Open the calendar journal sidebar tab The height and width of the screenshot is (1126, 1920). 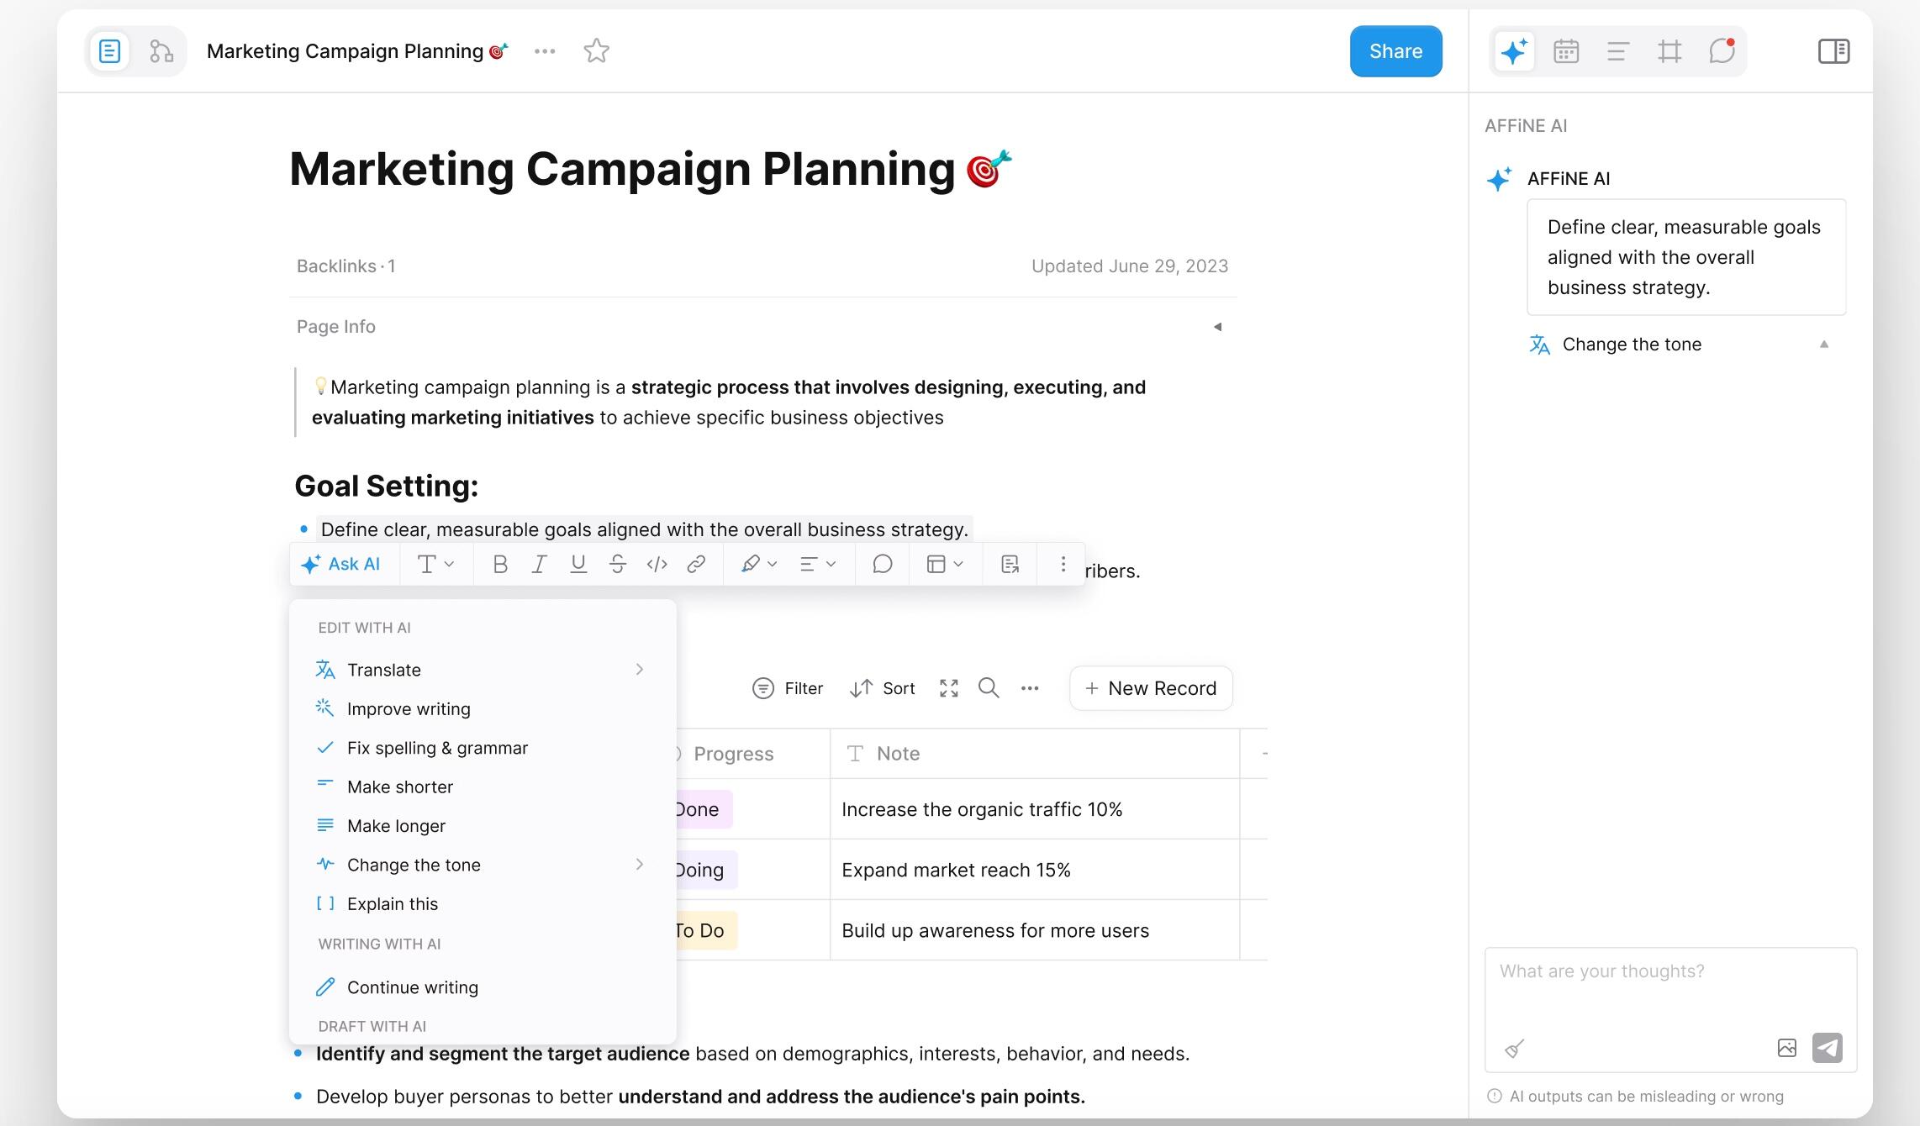pyautogui.click(x=1565, y=51)
